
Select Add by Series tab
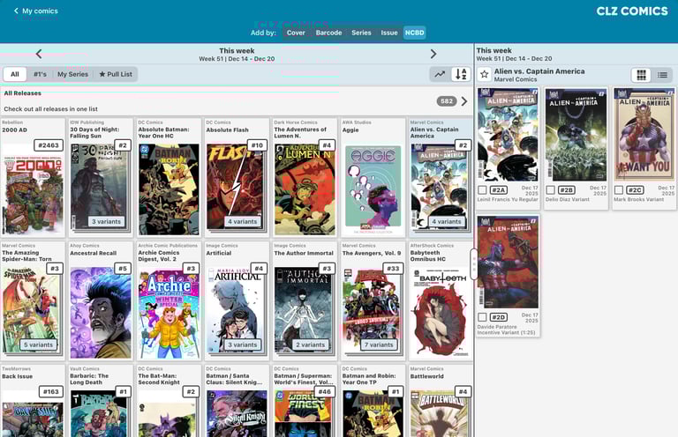pyautogui.click(x=361, y=33)
